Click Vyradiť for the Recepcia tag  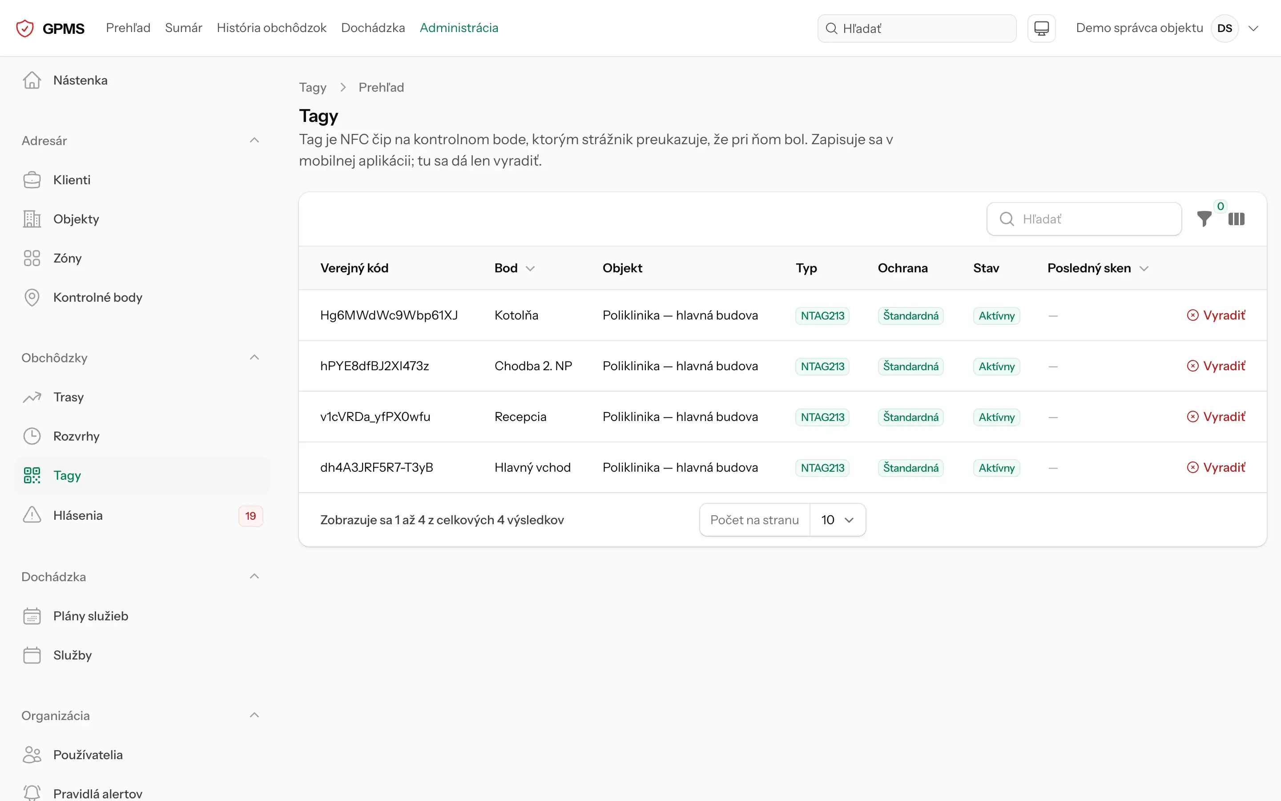(1216, 417)
